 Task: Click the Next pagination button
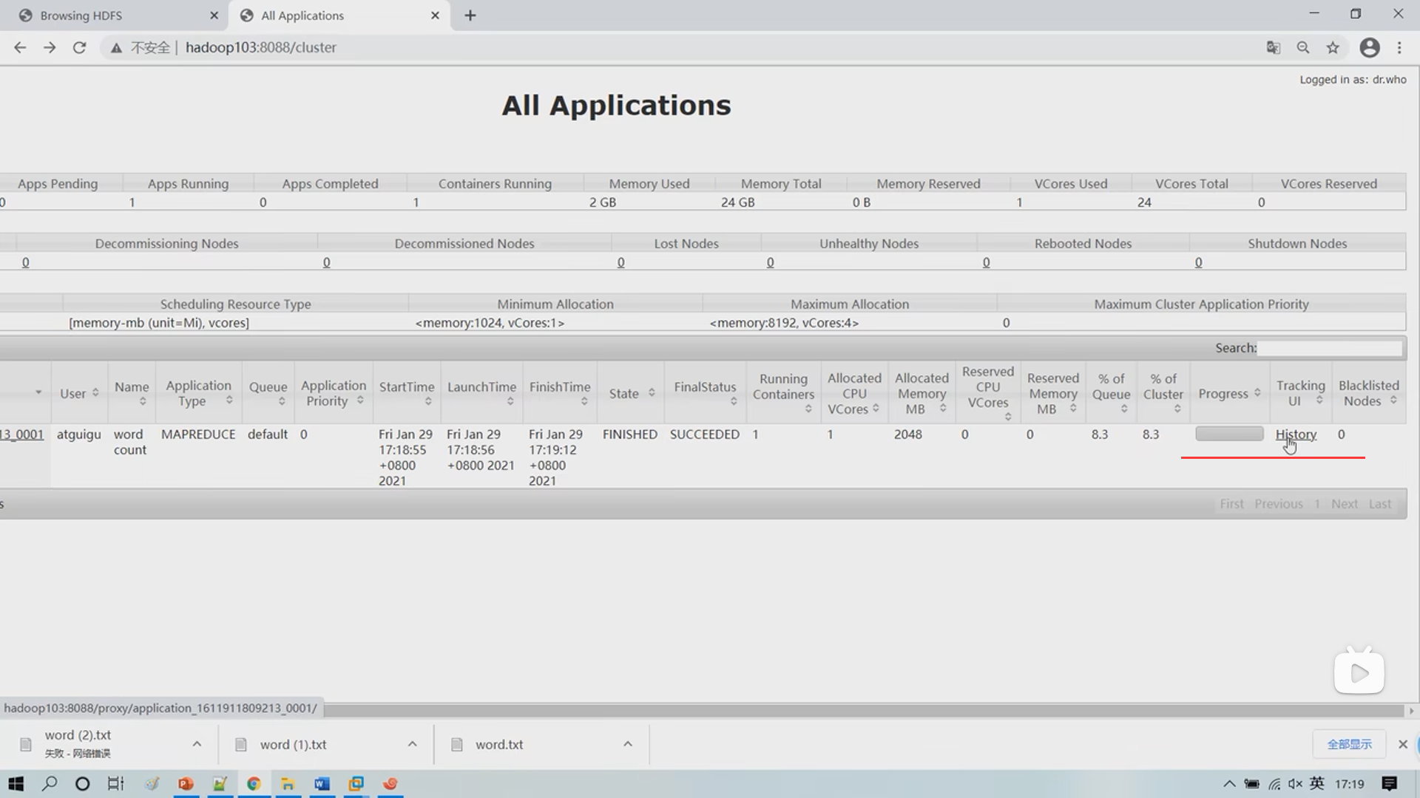click(x=1344, y=504)
